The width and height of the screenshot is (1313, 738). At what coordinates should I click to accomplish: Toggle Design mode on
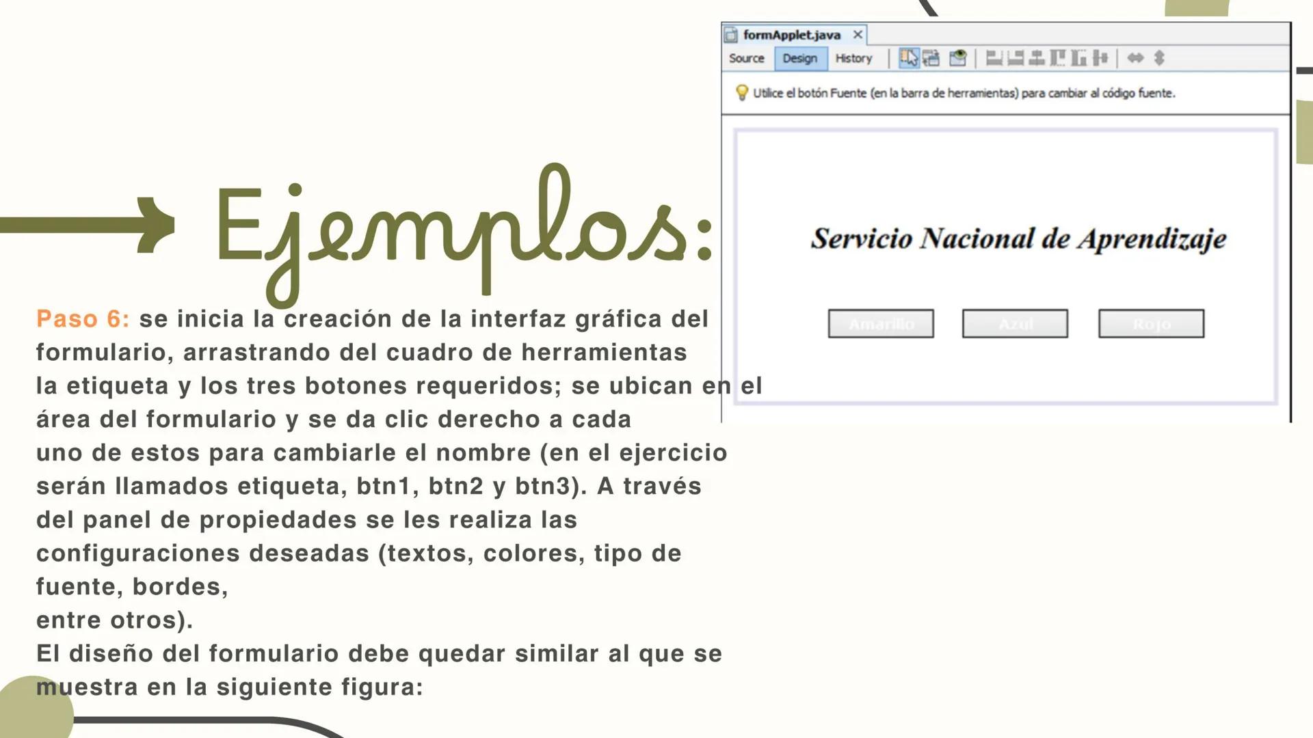pyautogui.click(x=800, y=59)
